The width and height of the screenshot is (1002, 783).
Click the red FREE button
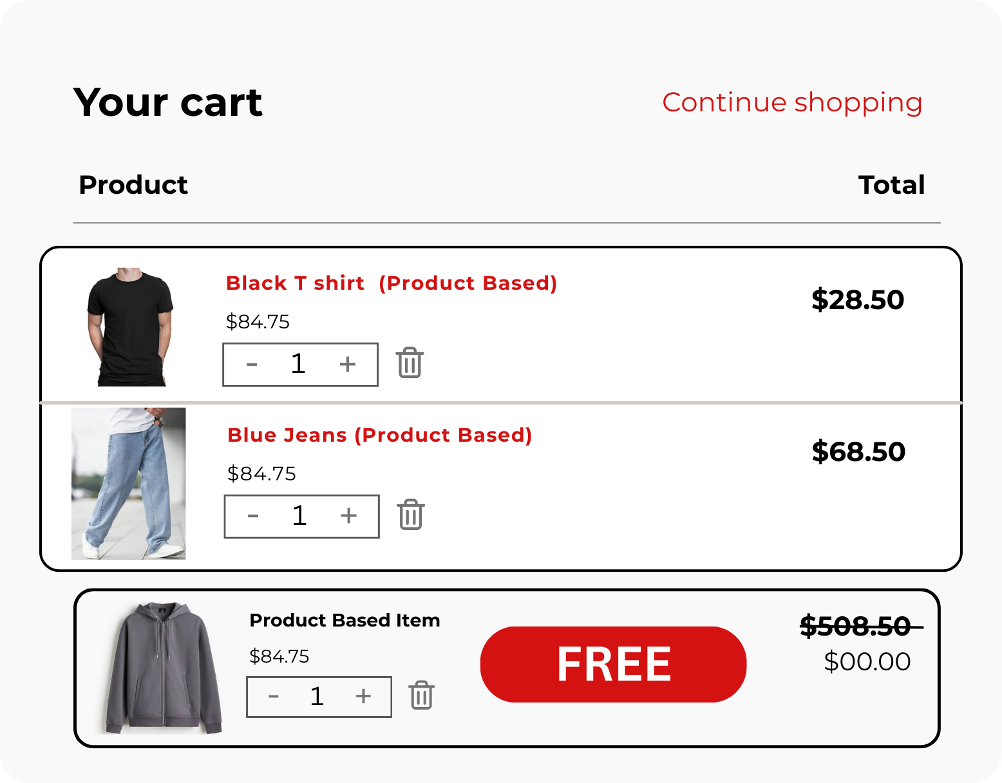(x=613, y=664)
